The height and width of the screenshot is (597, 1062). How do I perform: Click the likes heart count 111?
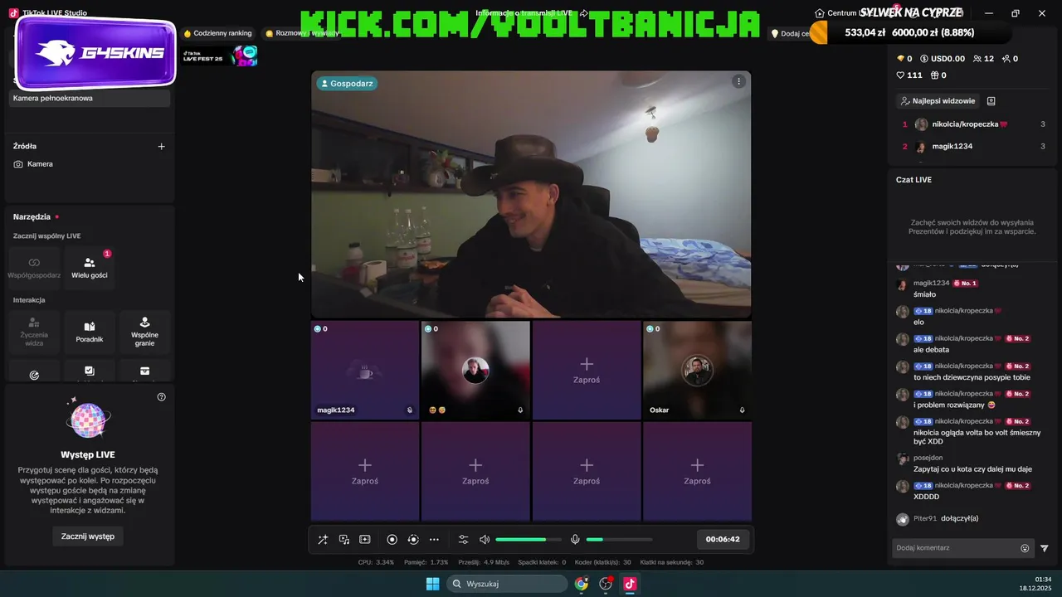pos(909,75)
